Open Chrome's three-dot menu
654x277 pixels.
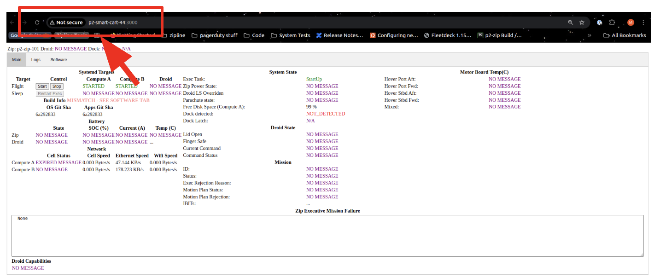642,22
